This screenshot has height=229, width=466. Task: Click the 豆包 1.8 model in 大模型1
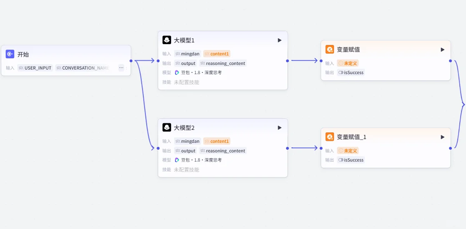[x=198, y=72]
